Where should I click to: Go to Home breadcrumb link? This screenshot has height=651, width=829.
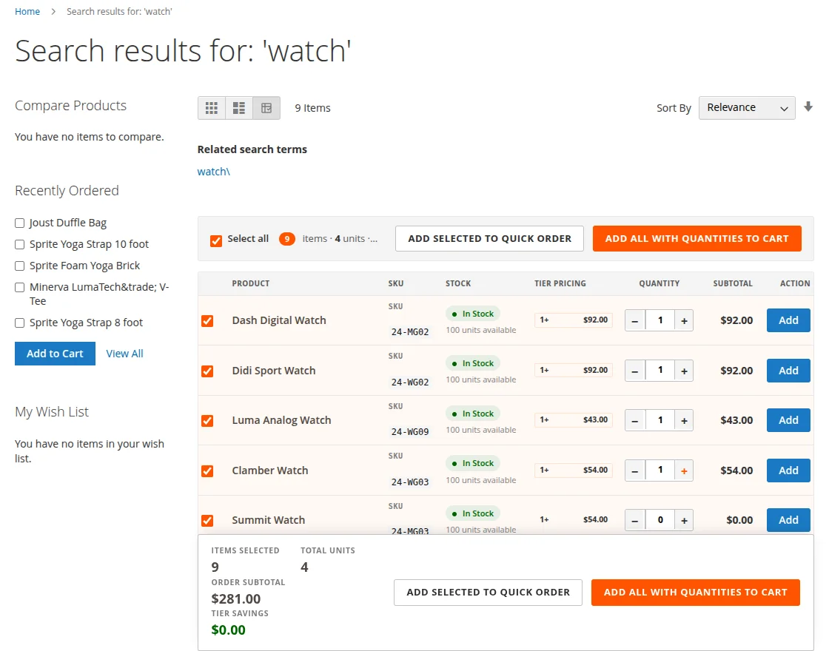tap(27, 12)
